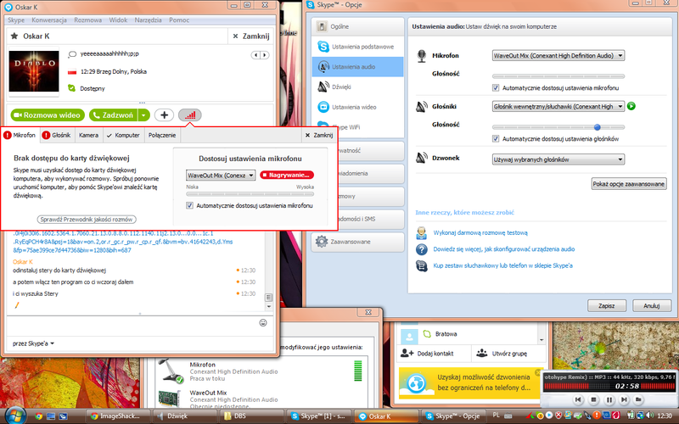Open the Konwersacja menu
Viewport: 679px width, 424px height.
(x=49, y=20)
